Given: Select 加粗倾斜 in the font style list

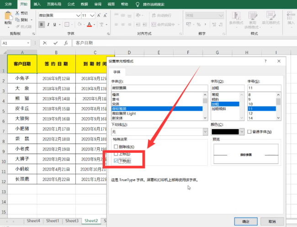Looking at the screenshot, I should point(225,108).
